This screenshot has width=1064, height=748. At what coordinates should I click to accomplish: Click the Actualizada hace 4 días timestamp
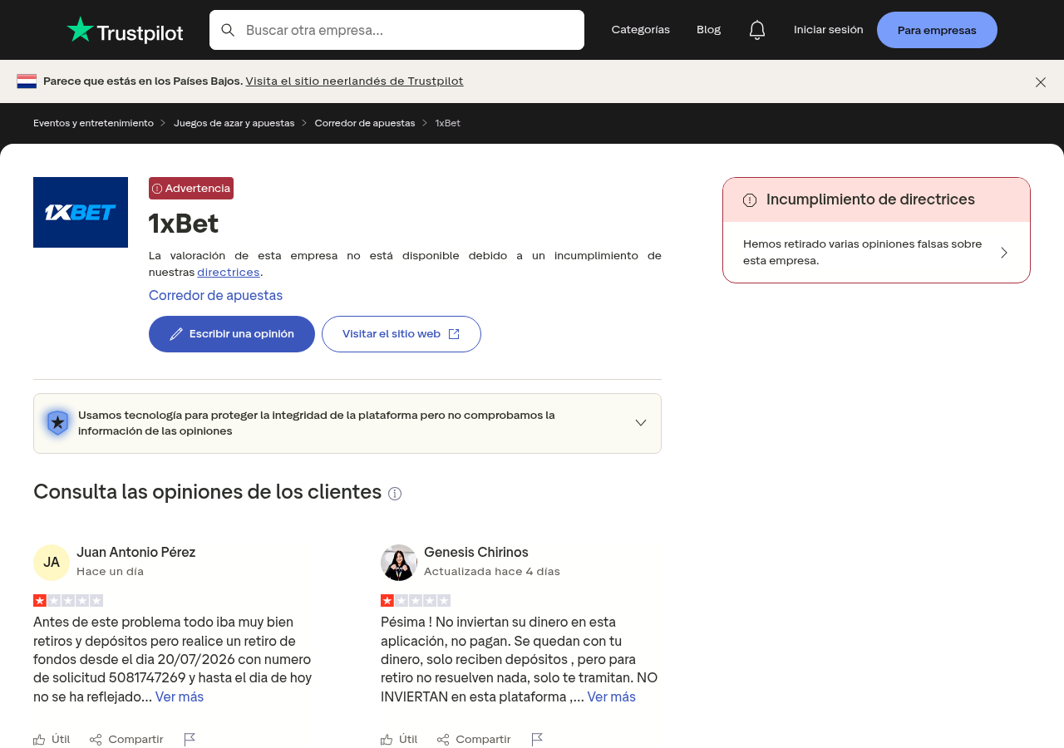click(x=492, y=572)
